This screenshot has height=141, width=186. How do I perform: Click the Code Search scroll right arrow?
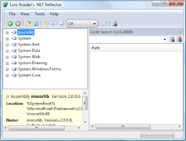coord(180,127)
